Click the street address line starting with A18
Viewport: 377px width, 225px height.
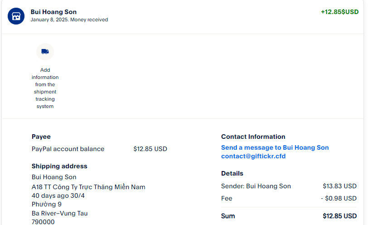coord(88,186)
